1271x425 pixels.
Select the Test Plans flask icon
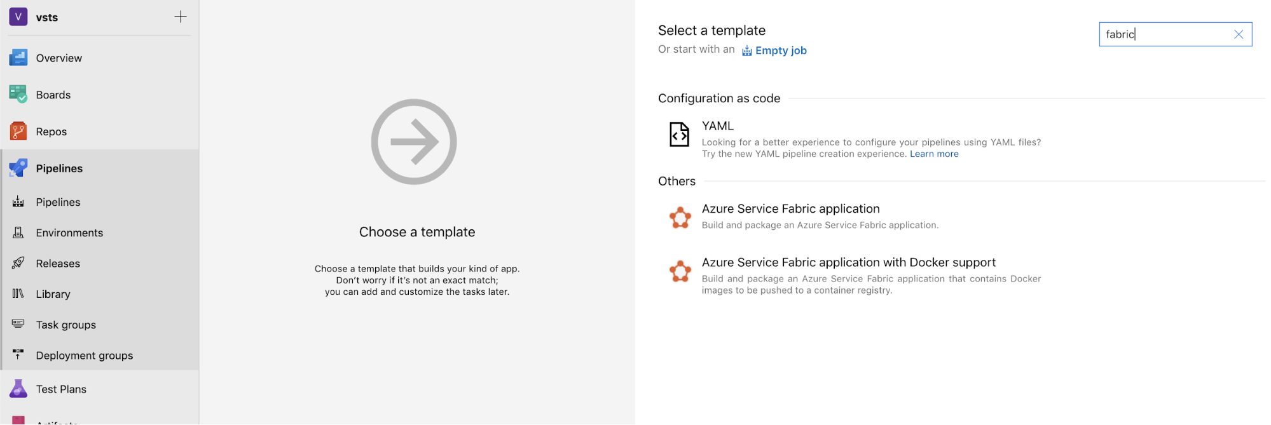click(18, 389)
